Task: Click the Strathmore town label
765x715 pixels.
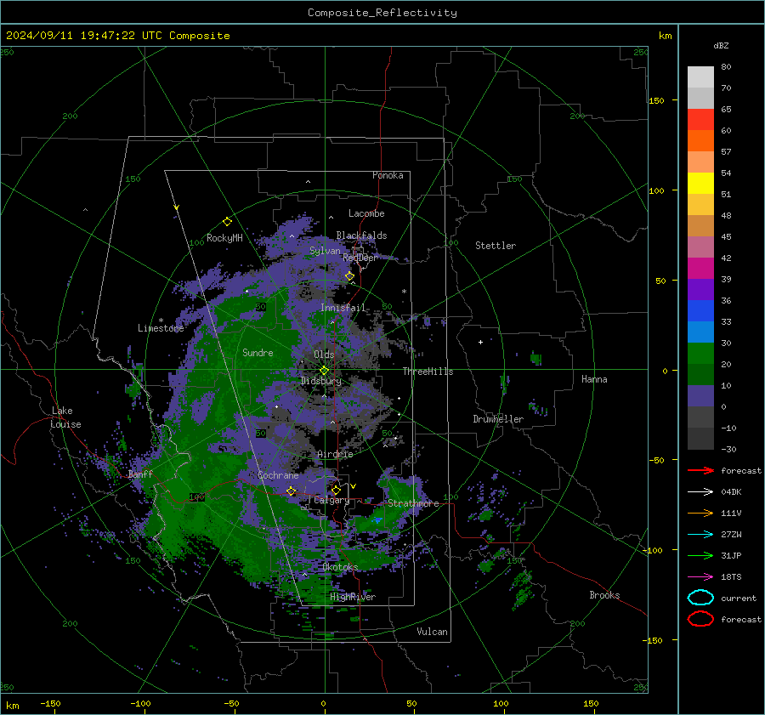Action: [413, 503]
